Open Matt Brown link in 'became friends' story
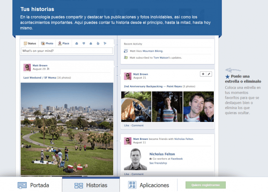The image size is (268, 192). (140, 139)
